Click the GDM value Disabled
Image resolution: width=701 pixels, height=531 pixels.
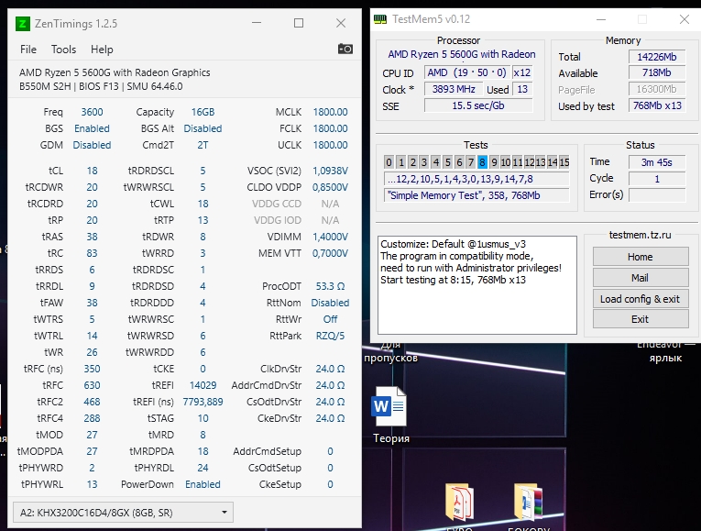(x=92, y=145)
